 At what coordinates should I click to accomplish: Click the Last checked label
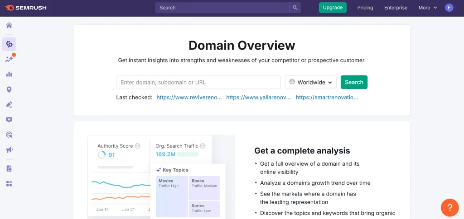point(134,97)
